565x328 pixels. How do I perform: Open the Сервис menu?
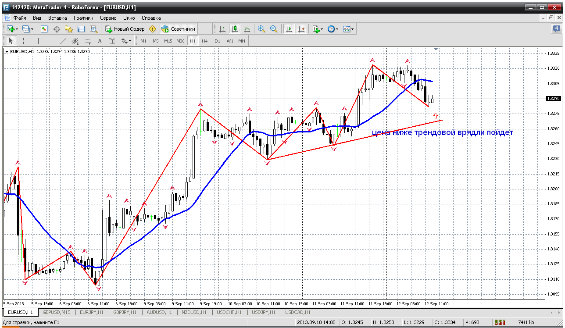click(x=108, y=18)
